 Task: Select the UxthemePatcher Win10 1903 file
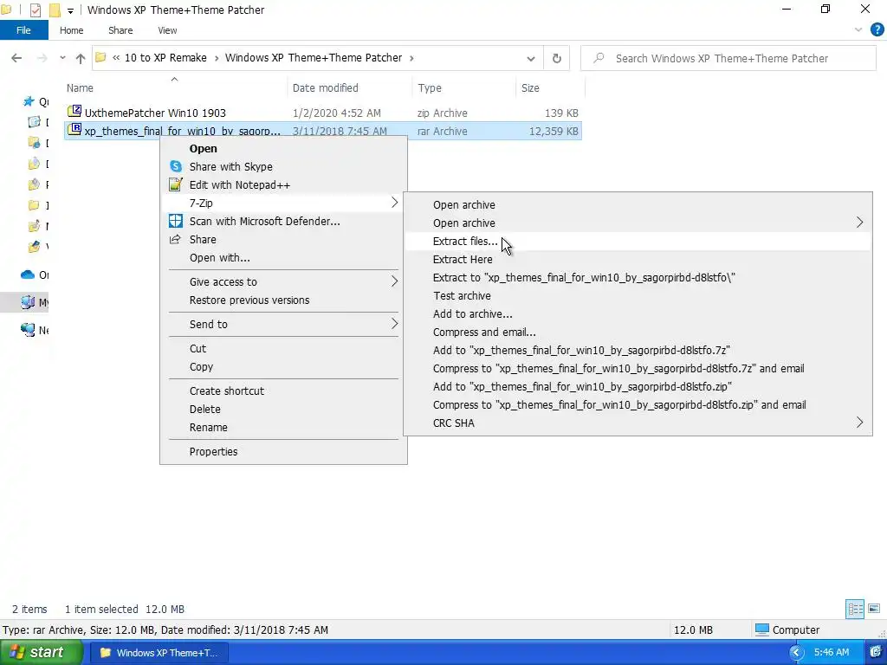point(322,113)
